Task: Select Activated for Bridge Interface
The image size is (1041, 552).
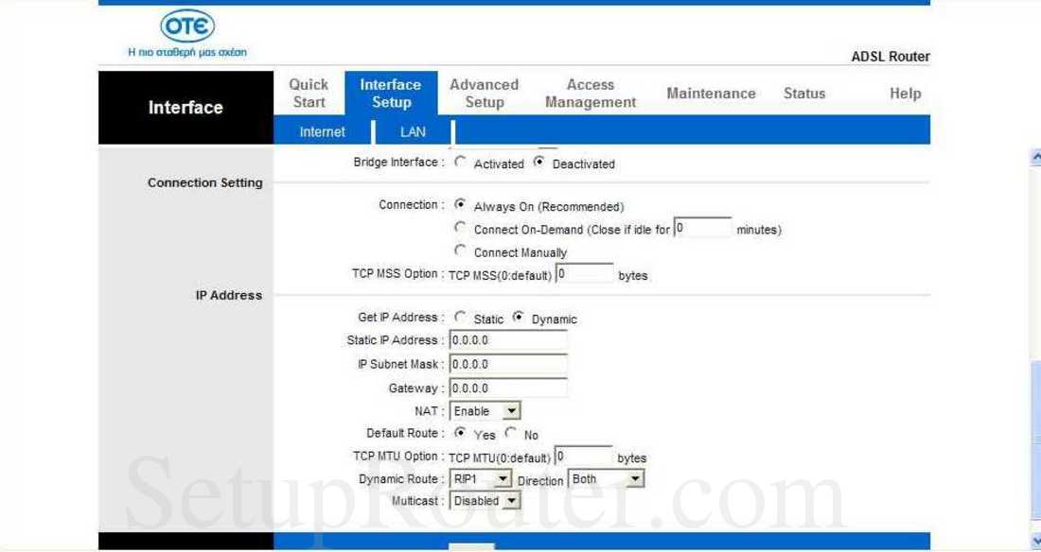Action: coord(460,162)
